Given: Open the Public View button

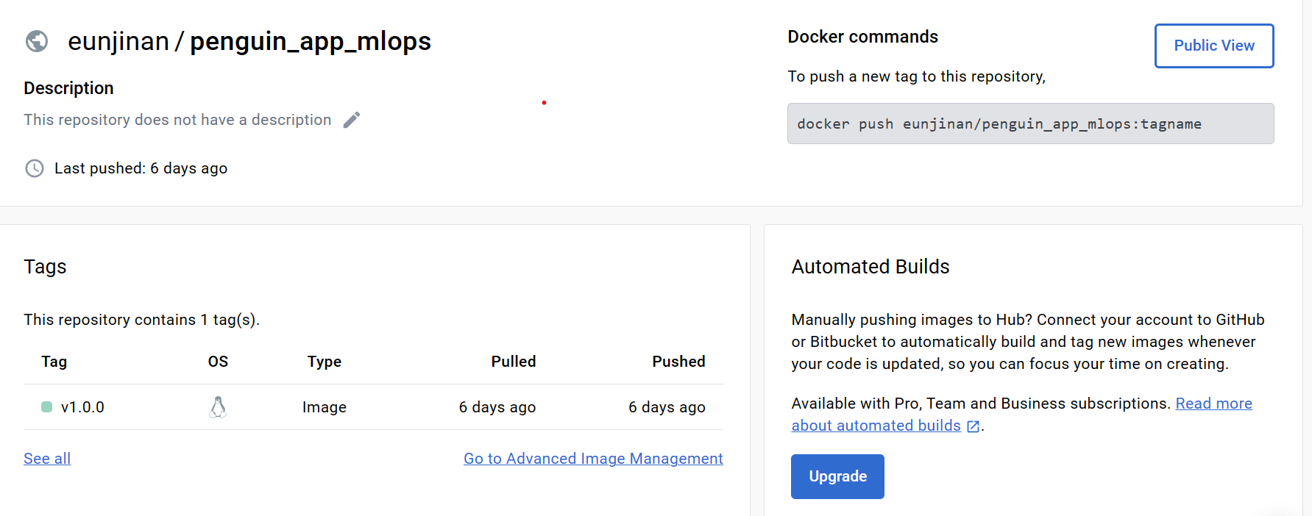Looking at the screenshot, I should (1214, 46).
